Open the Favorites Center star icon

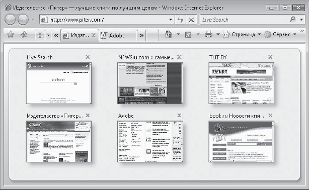11,35
